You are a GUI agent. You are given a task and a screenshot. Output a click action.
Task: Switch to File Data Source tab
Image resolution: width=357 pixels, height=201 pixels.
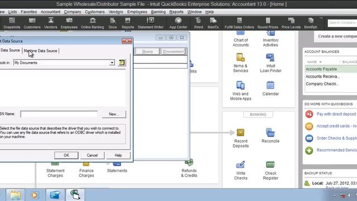point(10,50)
